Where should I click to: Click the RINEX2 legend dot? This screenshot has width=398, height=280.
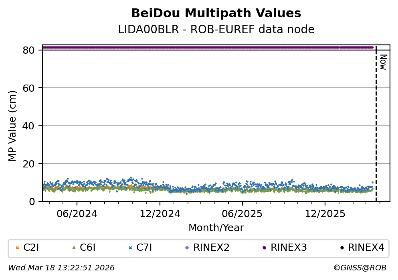point(187,248)
